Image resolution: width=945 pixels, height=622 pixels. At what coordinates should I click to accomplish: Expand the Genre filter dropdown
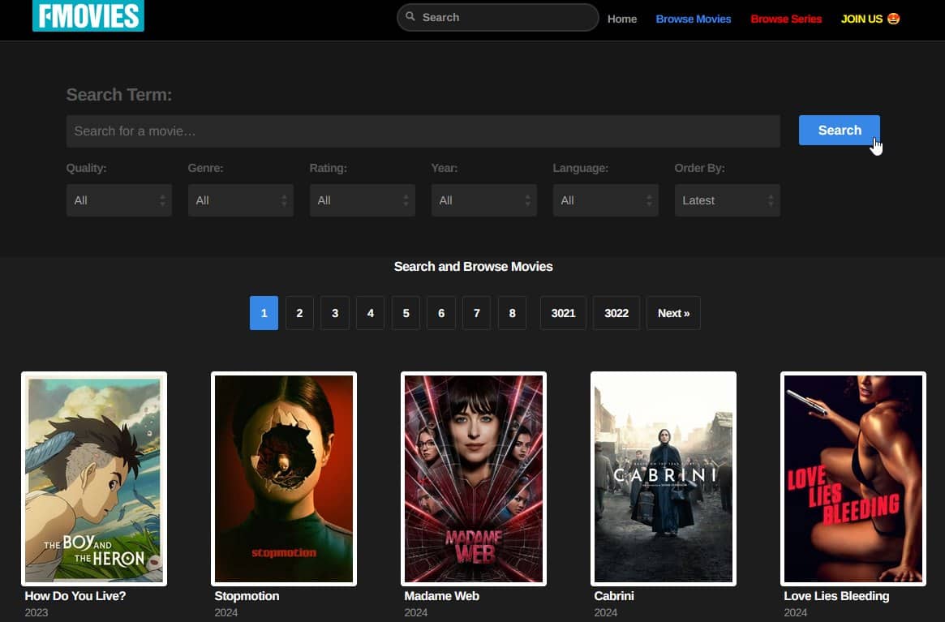tap(240, 200)
